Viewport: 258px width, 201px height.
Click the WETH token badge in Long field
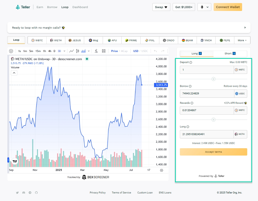click(240, 134)
